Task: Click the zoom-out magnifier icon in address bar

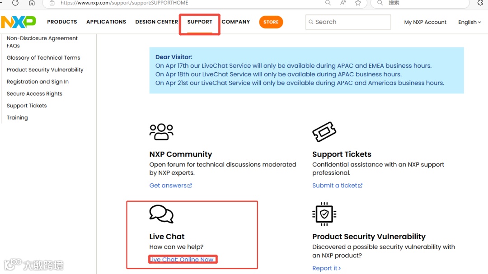Action: click(328, 3)
